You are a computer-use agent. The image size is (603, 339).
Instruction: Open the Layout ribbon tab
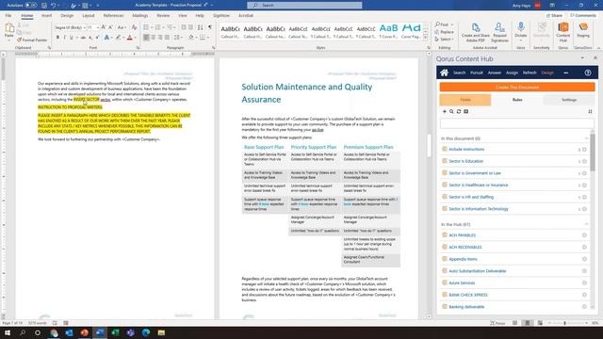click(88, 15)
